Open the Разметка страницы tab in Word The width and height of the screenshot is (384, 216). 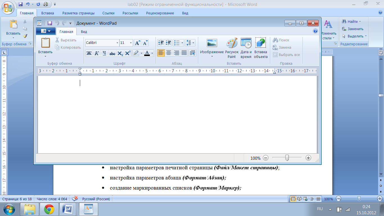click(x=78, y=13)
